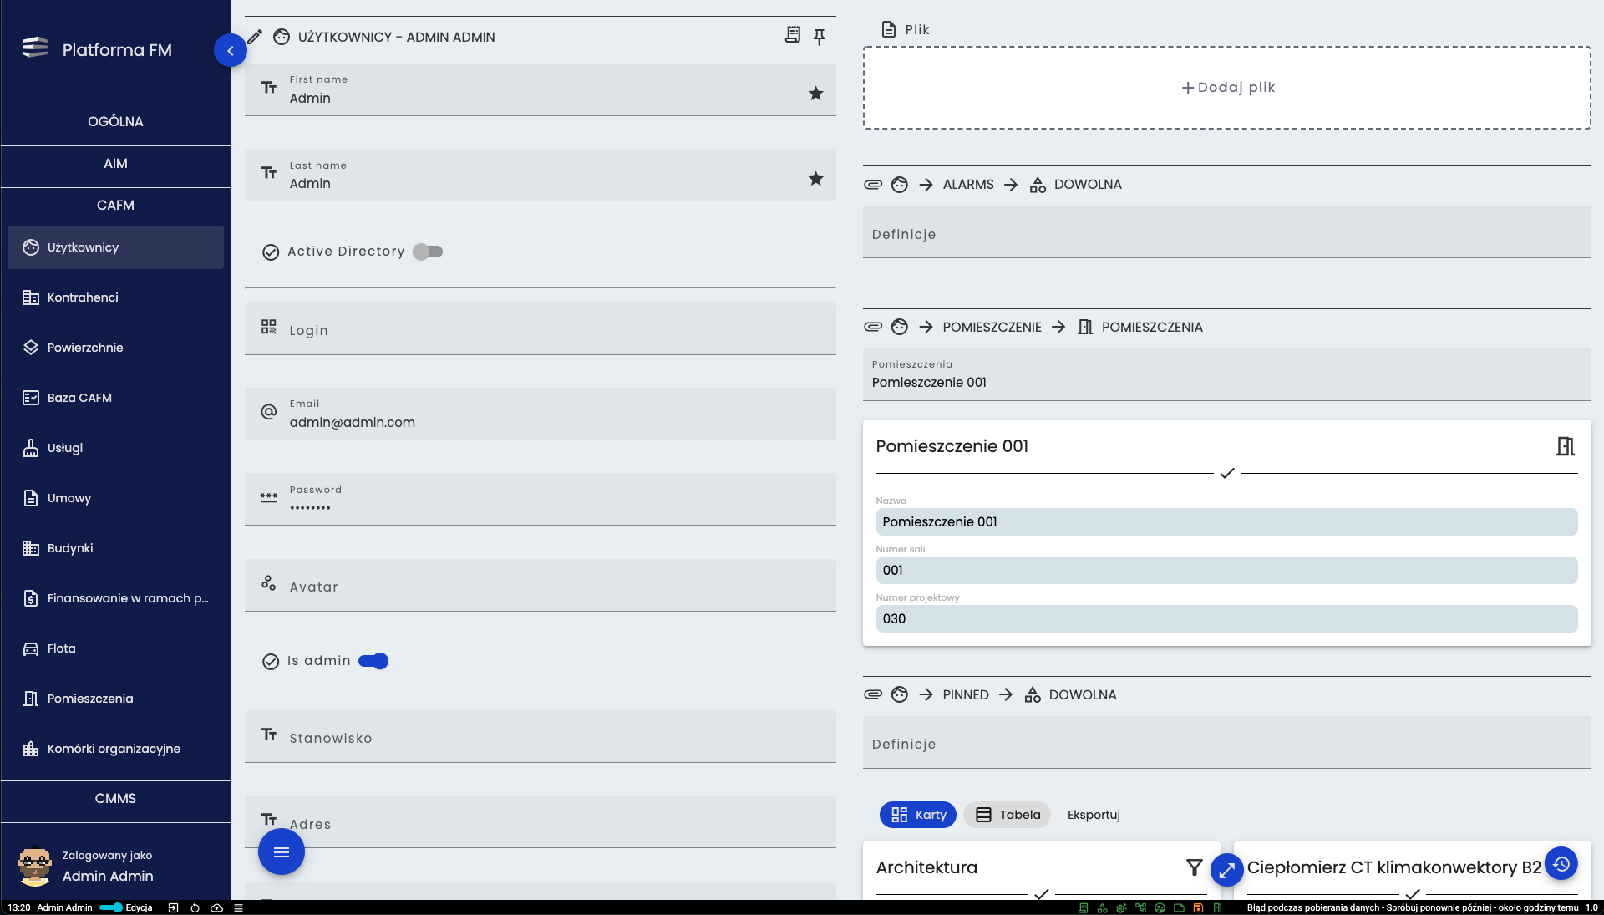This screenshot has height=915, width=1604.
Task: Open Baza CAFM in the sidebar
Action: click(115, 398)
